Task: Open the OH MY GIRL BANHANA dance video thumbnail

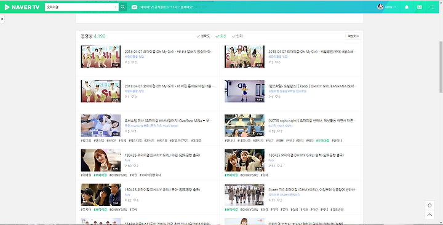Action: pyautogui.click(x=244, y=91)
